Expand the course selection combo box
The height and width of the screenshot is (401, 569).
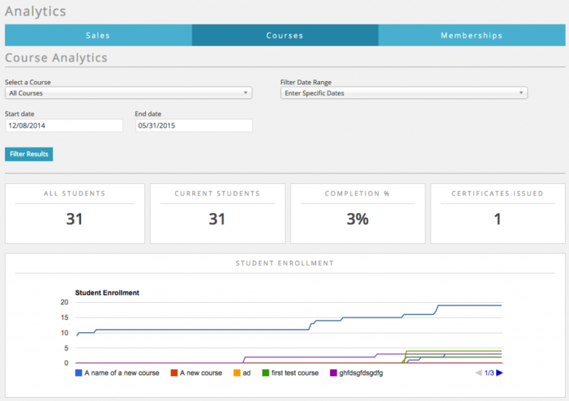(x=128, y=93)
